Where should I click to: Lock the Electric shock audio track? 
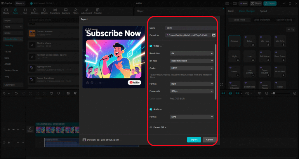coord(9,142)
